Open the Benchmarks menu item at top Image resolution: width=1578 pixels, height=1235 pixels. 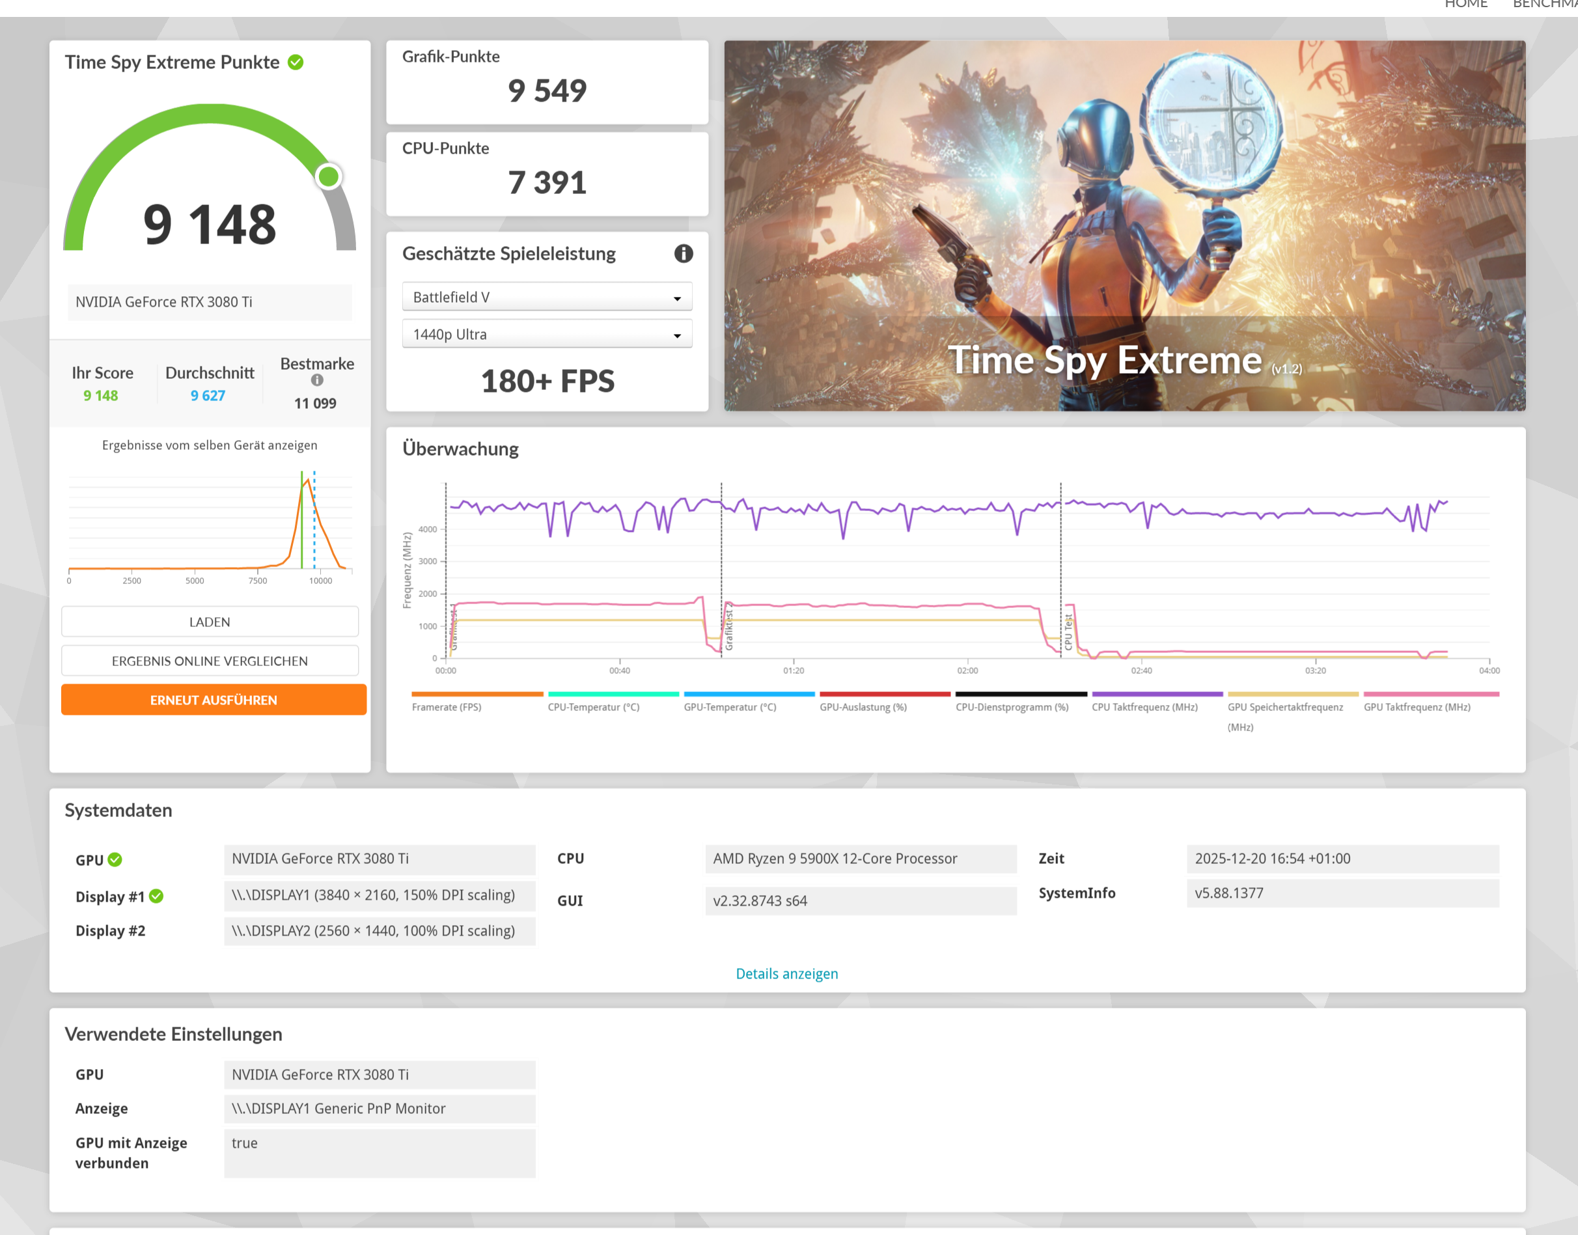(x=1545, y=5)
